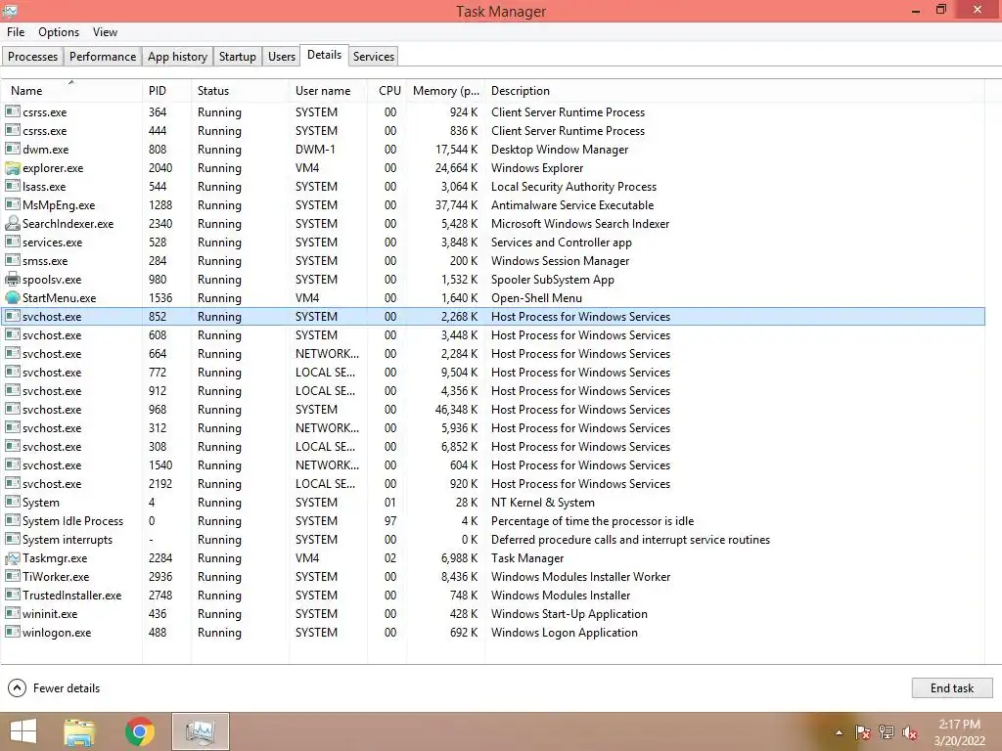
Task: Click the muted speaker tray icon
Action: point(910,732)
